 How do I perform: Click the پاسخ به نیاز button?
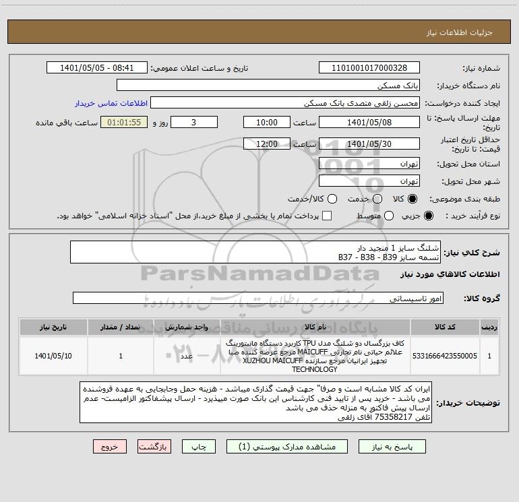click(x=392, y=446)
